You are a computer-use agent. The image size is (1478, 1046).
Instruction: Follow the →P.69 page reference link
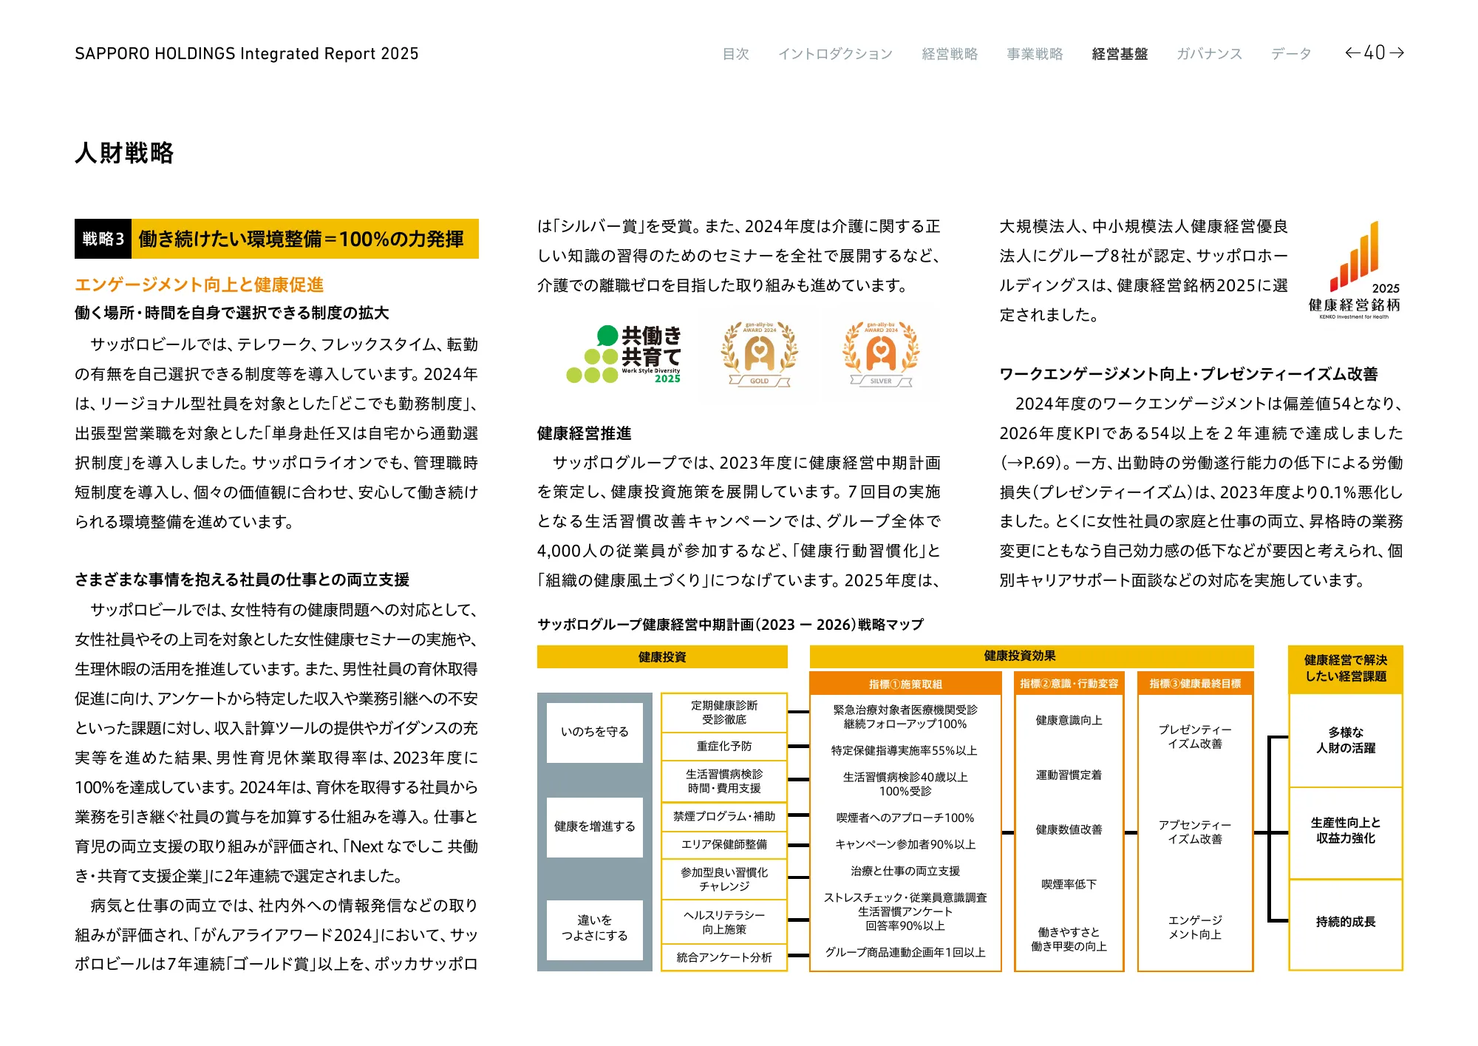pyautogui.click(x=1031, y=463)
